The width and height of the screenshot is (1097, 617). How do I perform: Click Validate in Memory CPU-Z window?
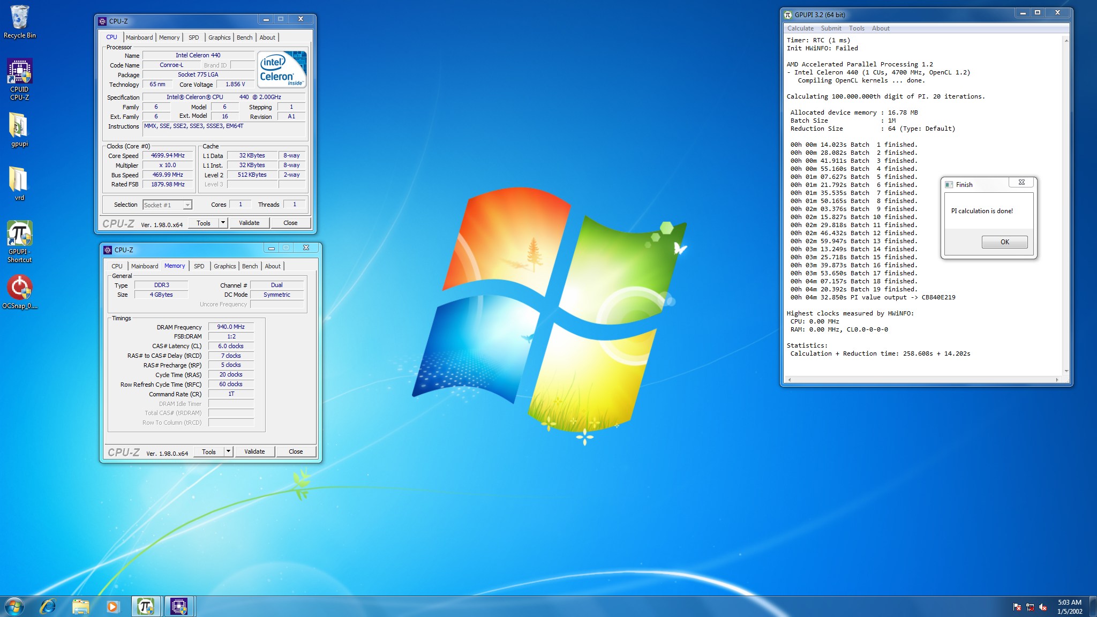coord(254,452)
